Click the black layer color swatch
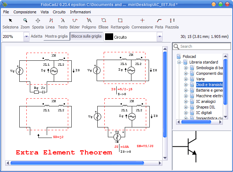This screenshot has width=233, height=172. pyautogui.click(x=109, y=37)
